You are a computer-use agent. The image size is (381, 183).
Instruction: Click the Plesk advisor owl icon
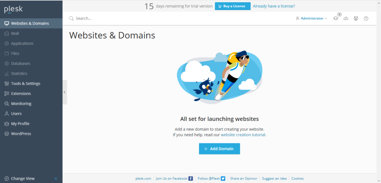tap(356, 19)
